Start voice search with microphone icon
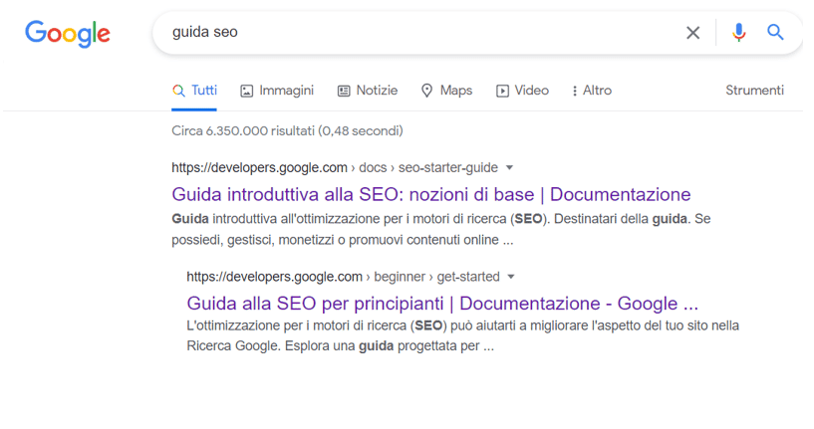Image resolution: width=814 pixels, height=429 pixels. coord(738,33)
